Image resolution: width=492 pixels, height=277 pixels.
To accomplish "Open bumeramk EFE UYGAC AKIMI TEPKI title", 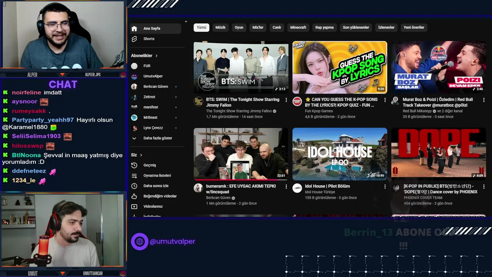I will point(241,189).
